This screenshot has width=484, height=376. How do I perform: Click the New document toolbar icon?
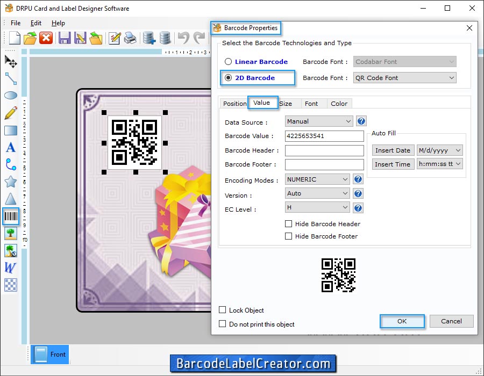tap(15, 38)
